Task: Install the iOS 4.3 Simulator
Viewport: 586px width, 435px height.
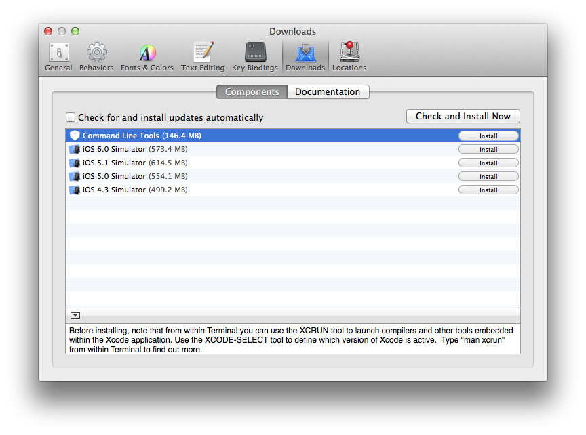Action: [488, 190]
